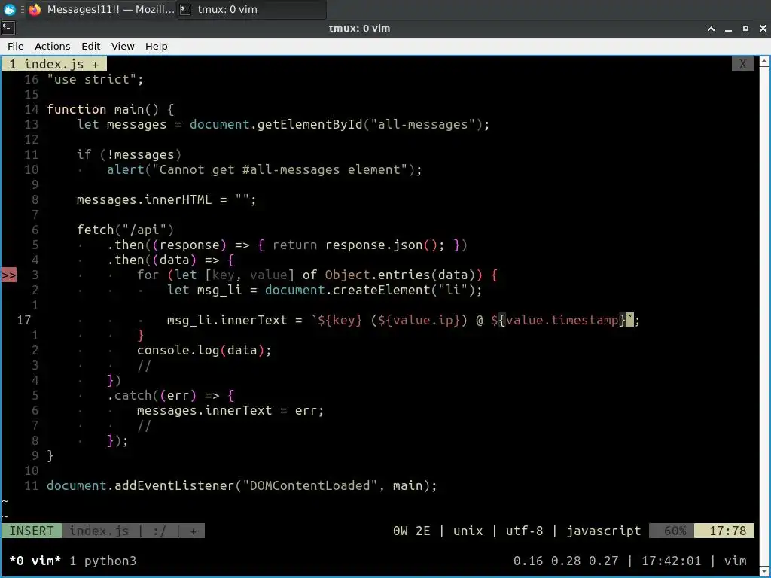Click on getElementById in the code
The image size is (771, 578).
(x=309, y=124)
